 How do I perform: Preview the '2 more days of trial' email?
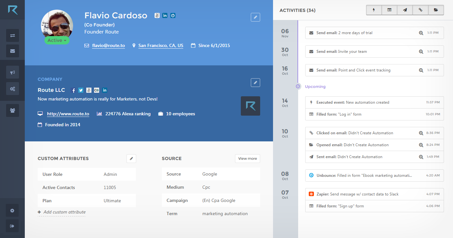point(421,33)
